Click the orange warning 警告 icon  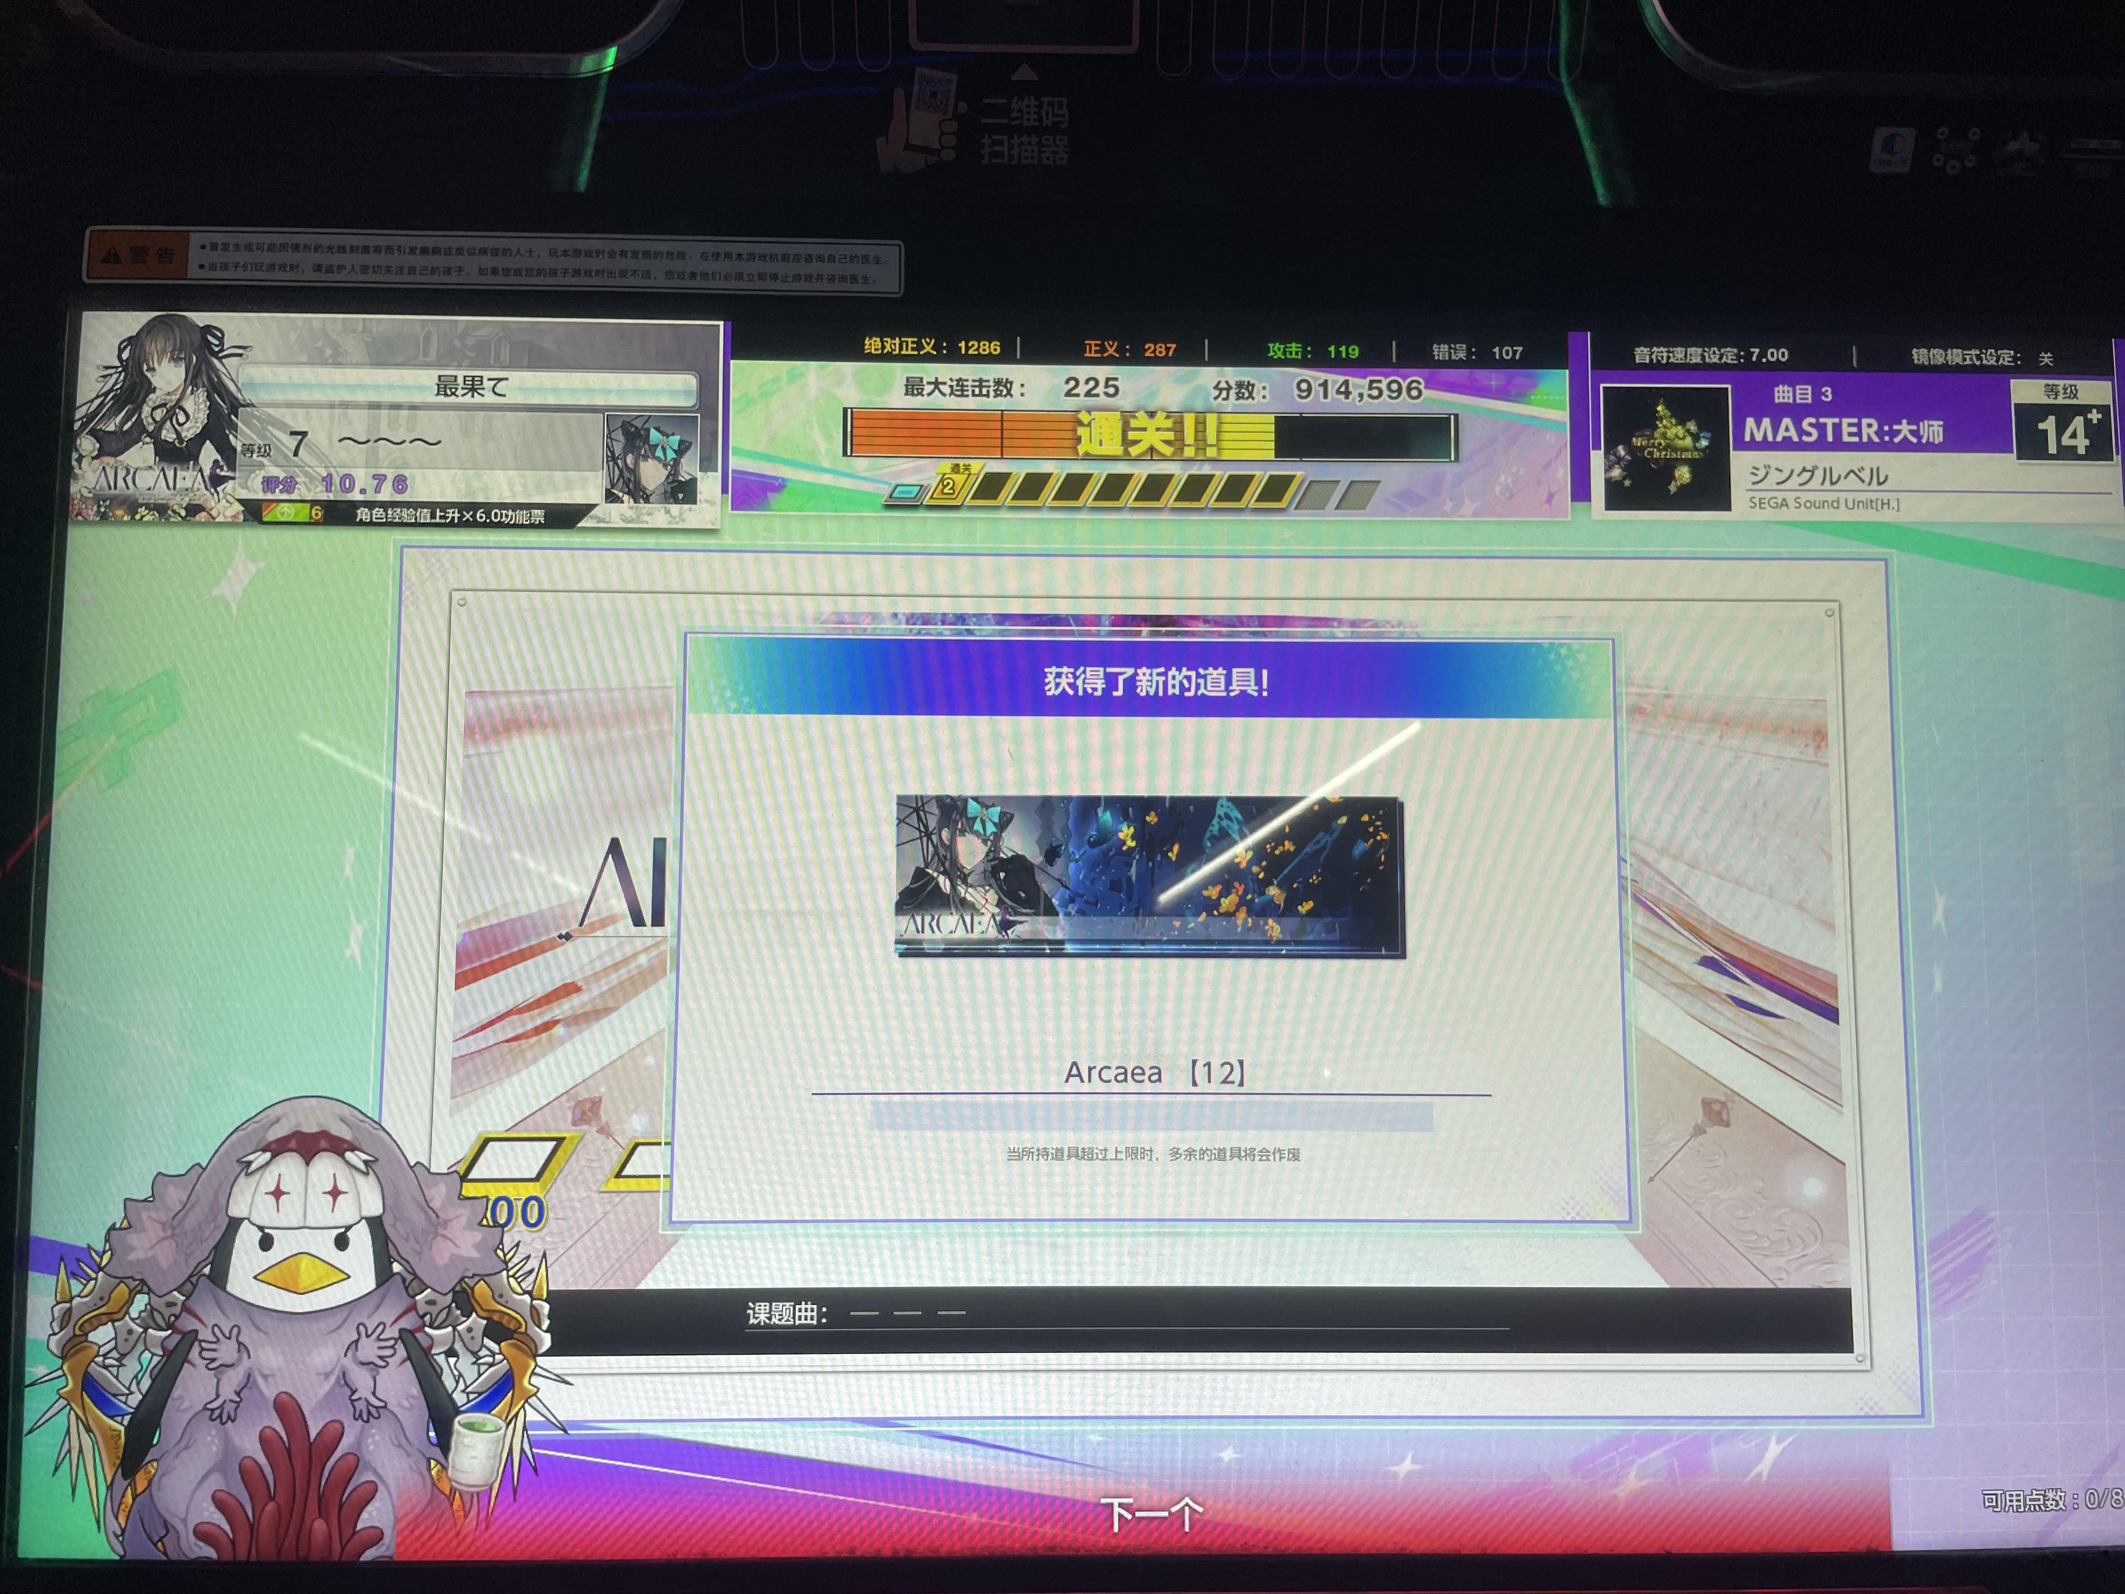point(139,255)
